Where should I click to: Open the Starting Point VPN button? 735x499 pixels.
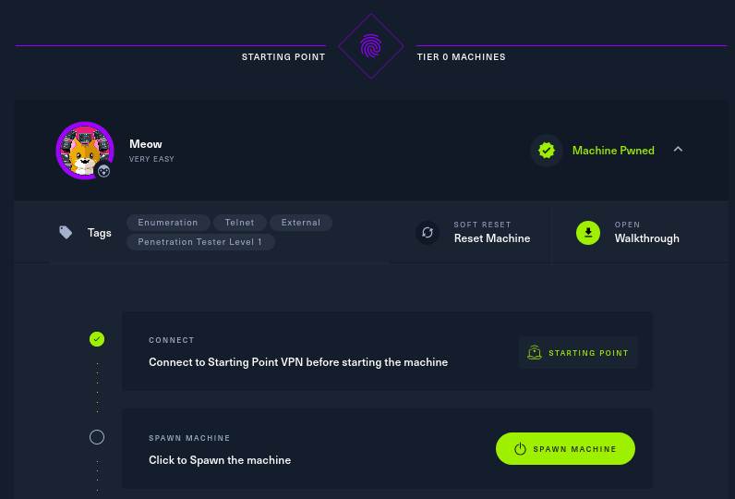pos(578,353)
